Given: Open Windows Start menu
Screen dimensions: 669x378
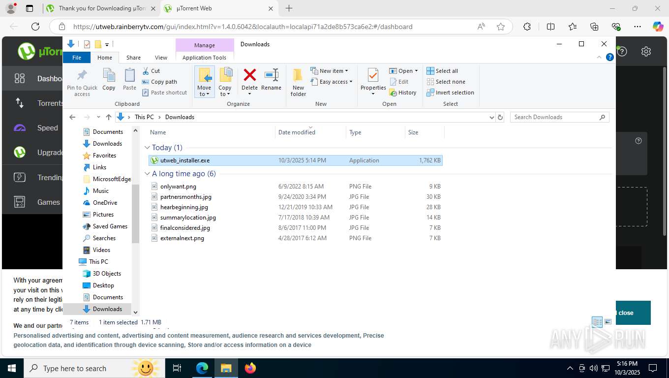Looking at the screenshot, I should click(11, 368).
